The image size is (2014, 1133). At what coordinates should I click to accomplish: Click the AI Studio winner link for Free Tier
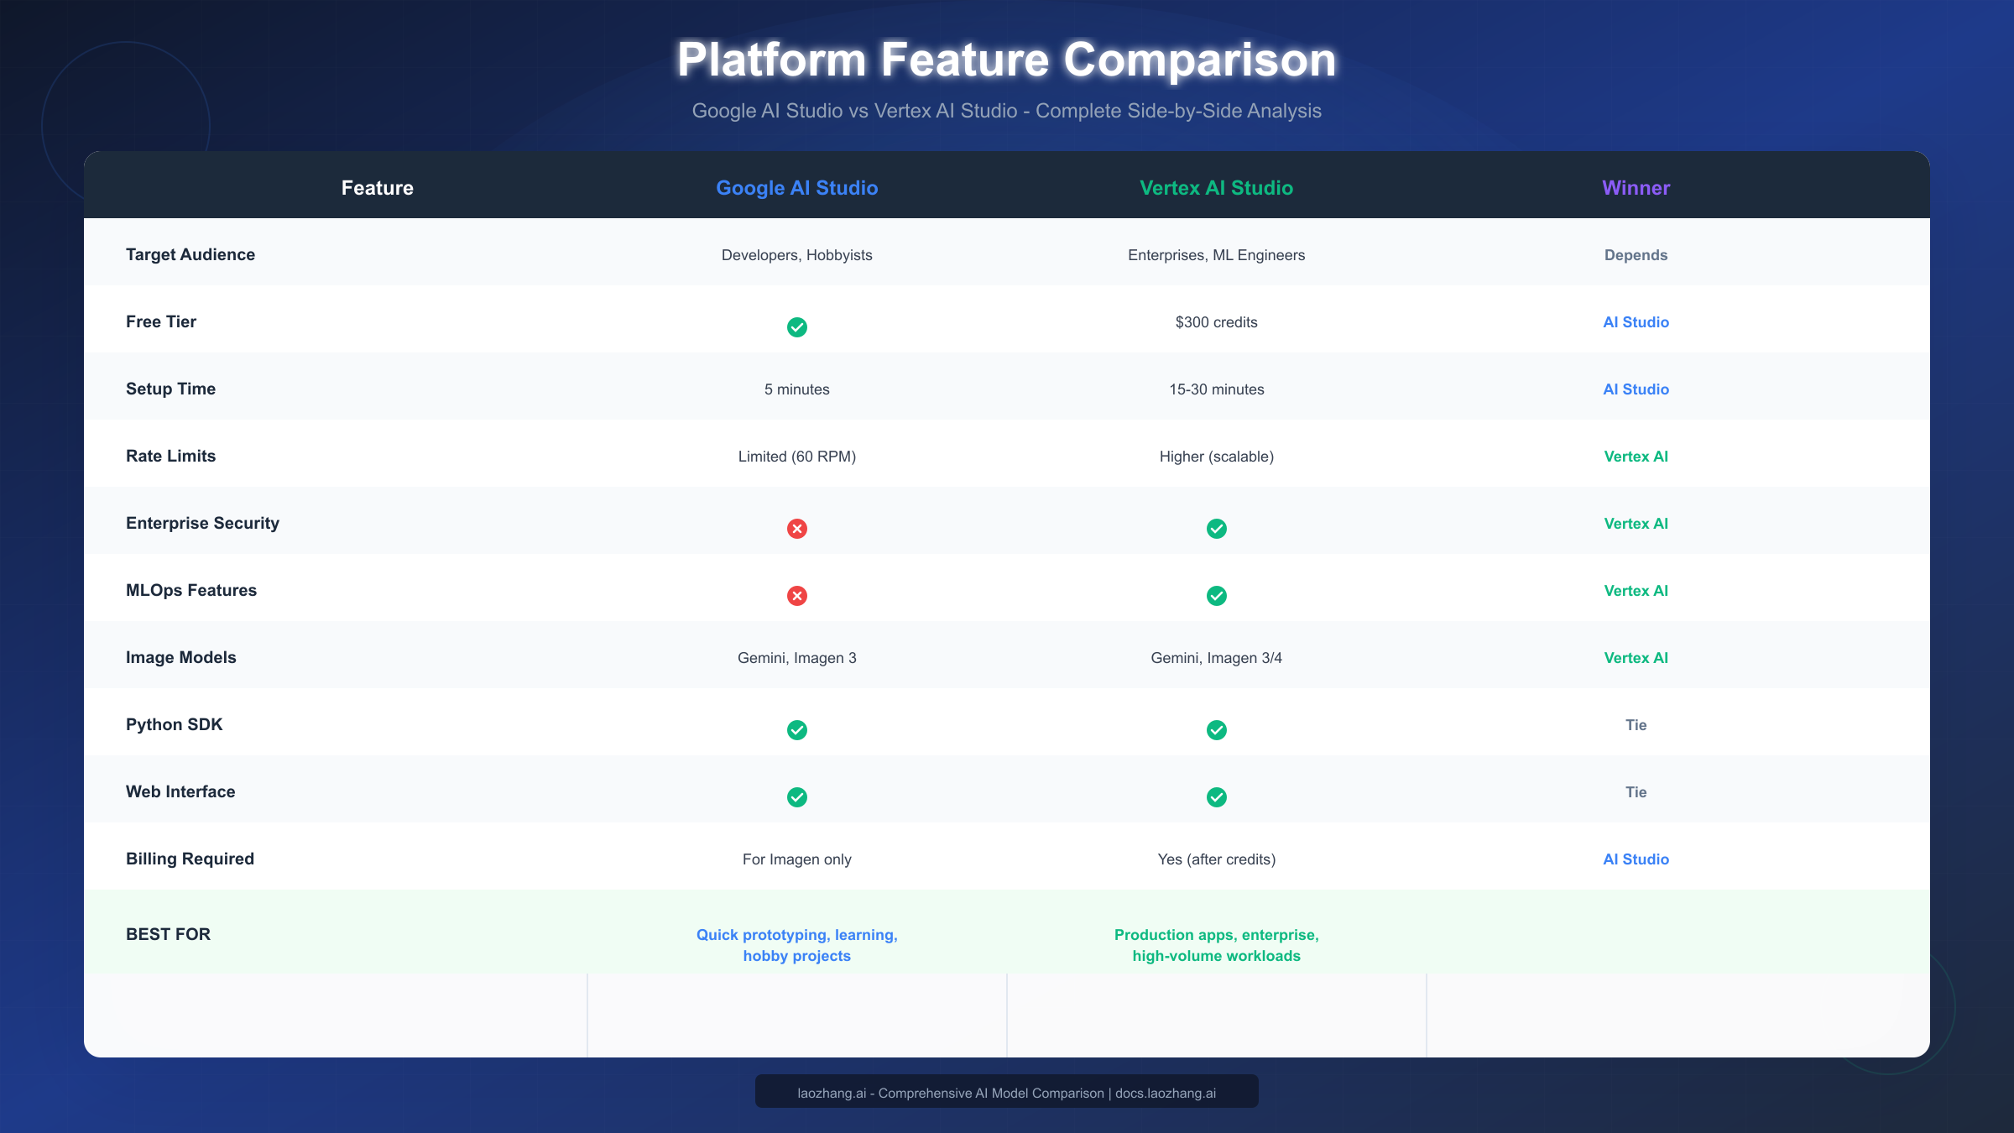[1635, 321]
